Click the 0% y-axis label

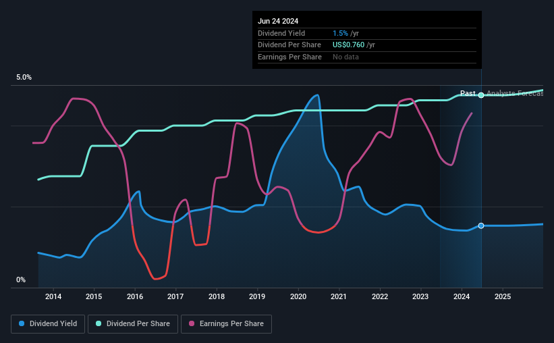click(21, 280)
